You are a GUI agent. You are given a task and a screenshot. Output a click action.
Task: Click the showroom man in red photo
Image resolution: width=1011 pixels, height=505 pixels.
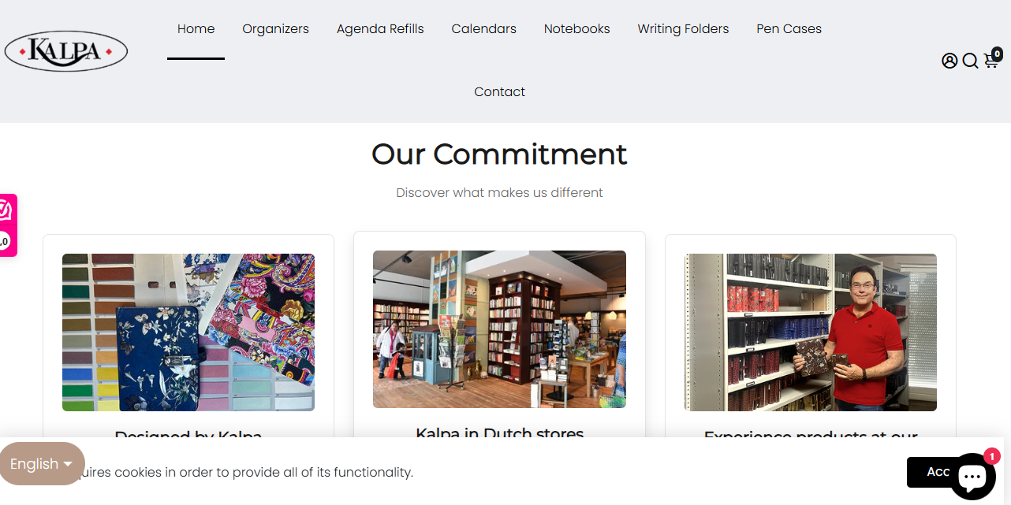(x=811, y=332)
